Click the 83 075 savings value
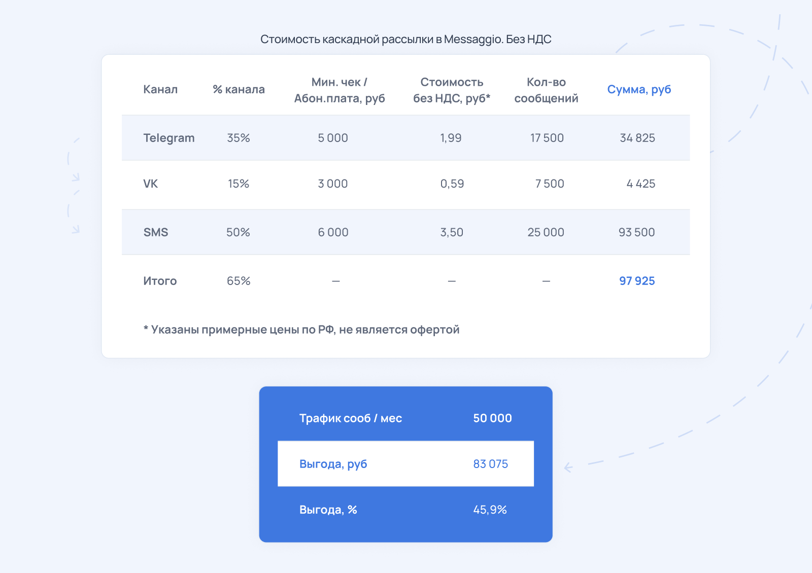This screenshot has height=573, width=812. coord(490,464)
